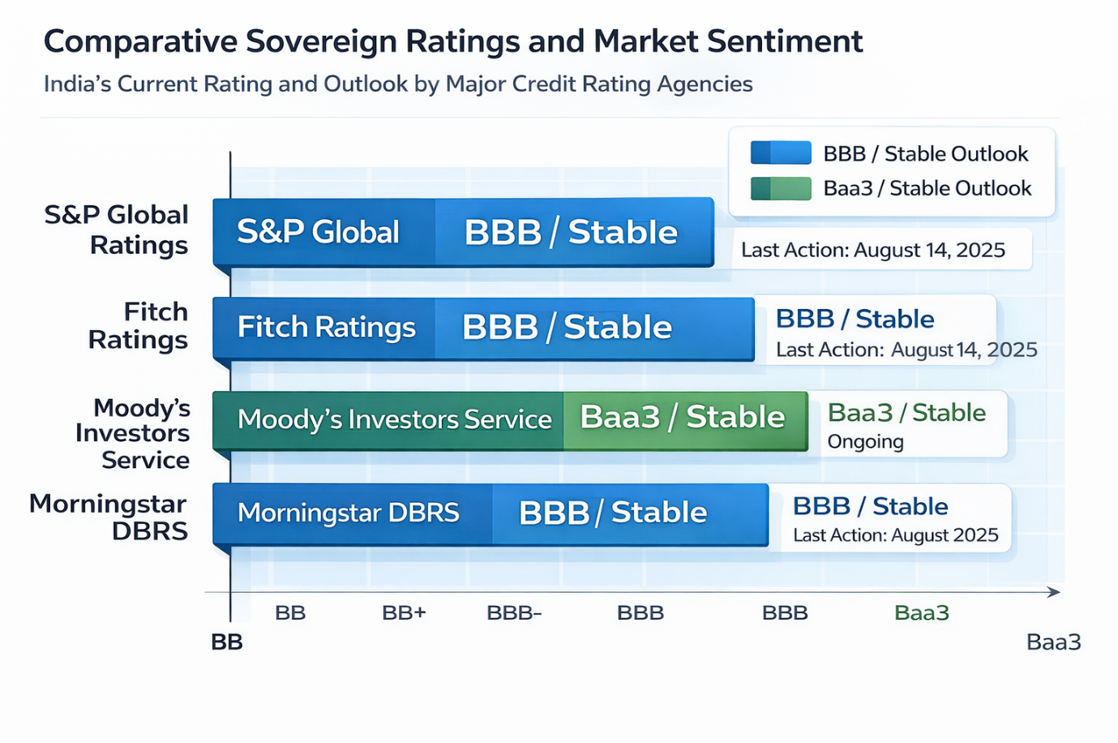Click the light green Baa3 / Stable bar segment
Screen dimensions: 1118x743
pyautogui.click(x=684, y=418)
